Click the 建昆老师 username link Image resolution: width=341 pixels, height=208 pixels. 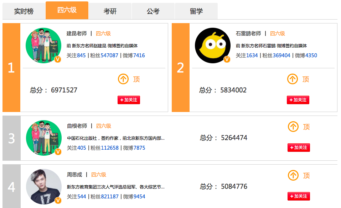[77, 33]
